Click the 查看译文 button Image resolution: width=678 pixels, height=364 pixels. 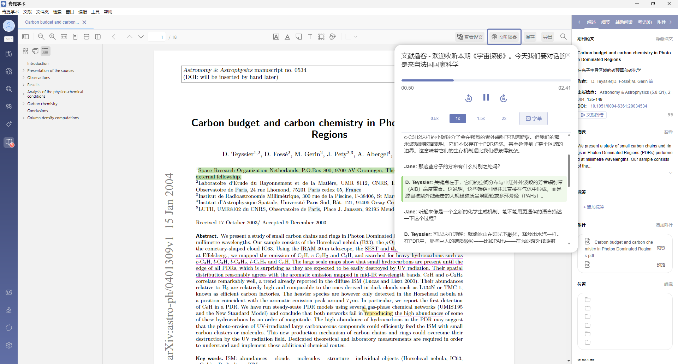pos(470,37)
